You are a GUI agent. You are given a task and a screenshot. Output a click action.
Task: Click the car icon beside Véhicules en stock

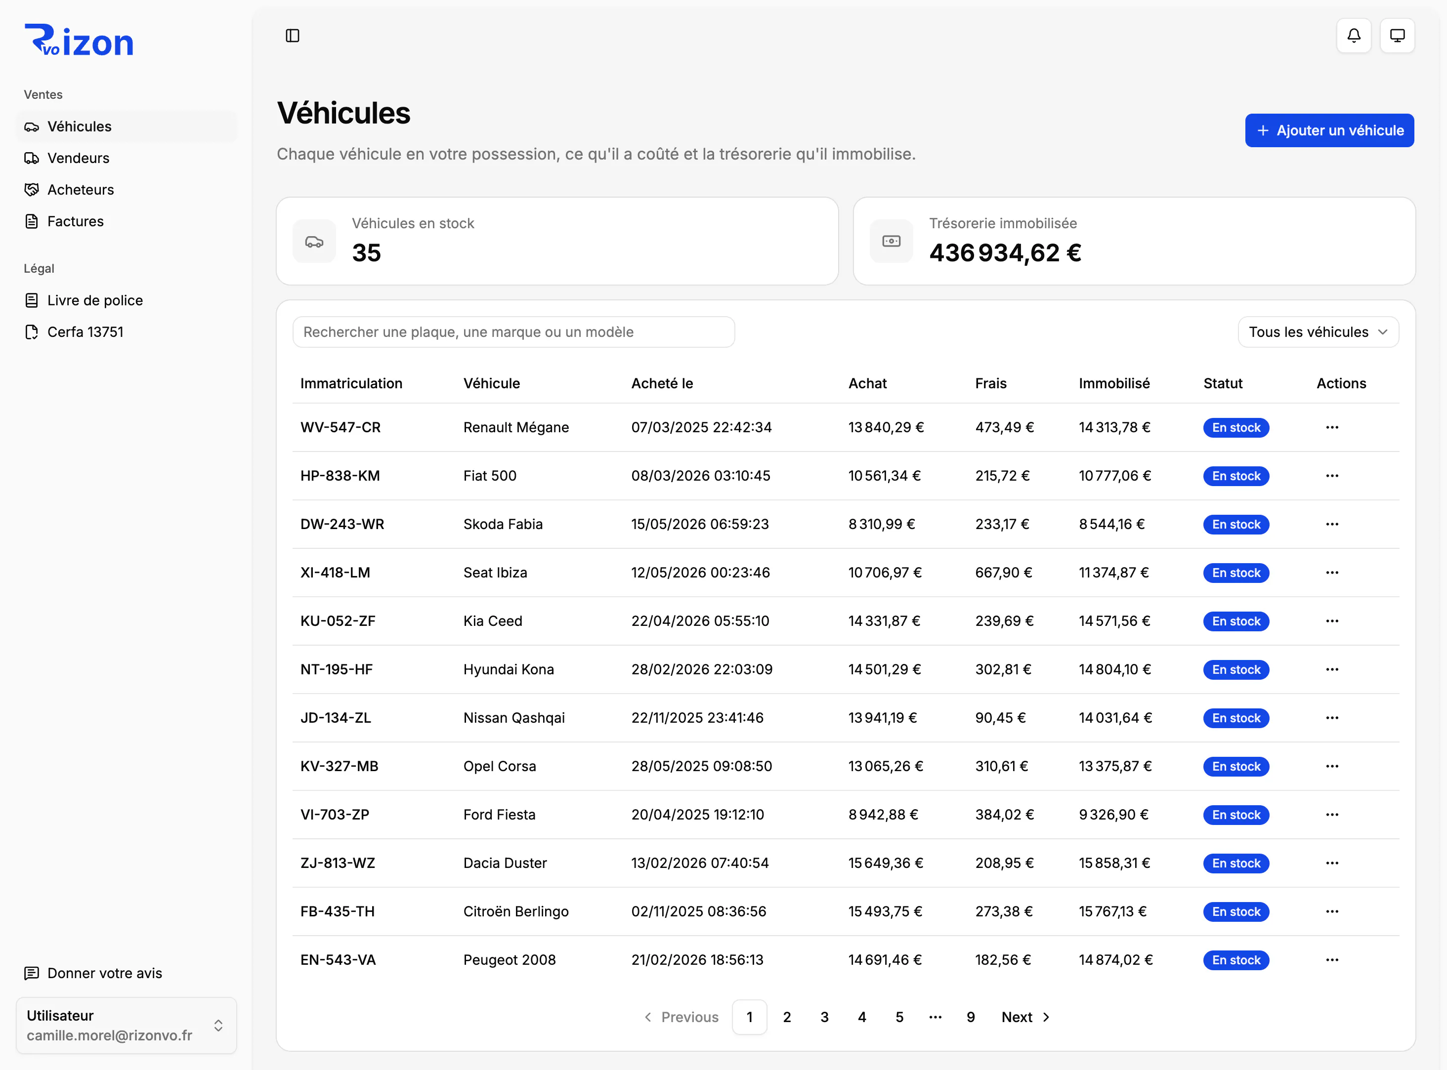(314, 242)
